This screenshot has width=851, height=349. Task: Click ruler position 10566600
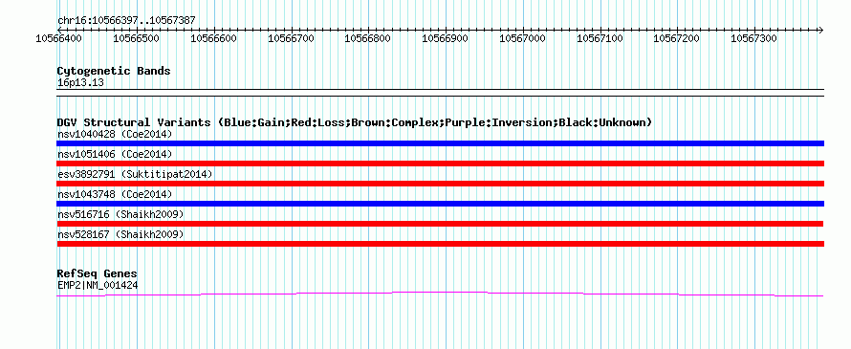click(x=213, y=38)
